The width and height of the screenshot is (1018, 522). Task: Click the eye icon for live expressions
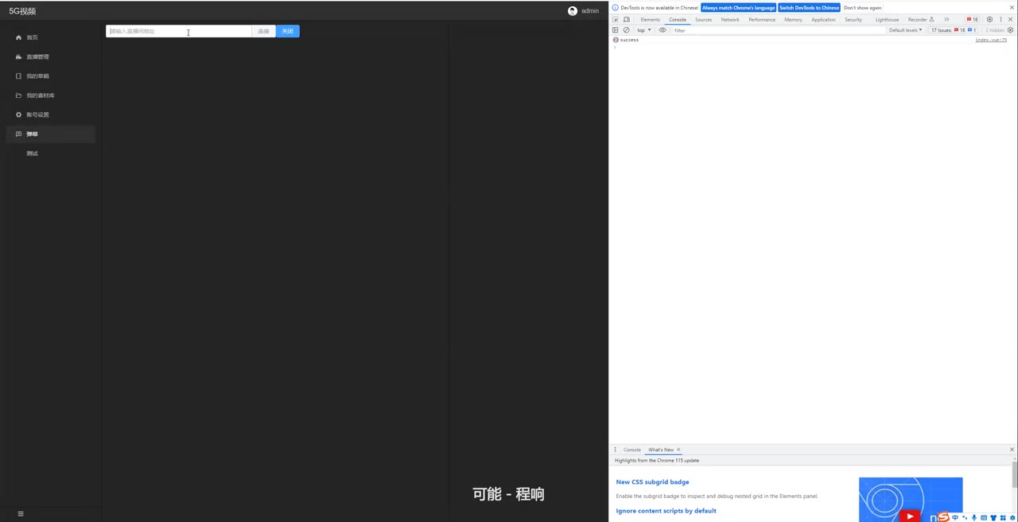click(662, 30)
